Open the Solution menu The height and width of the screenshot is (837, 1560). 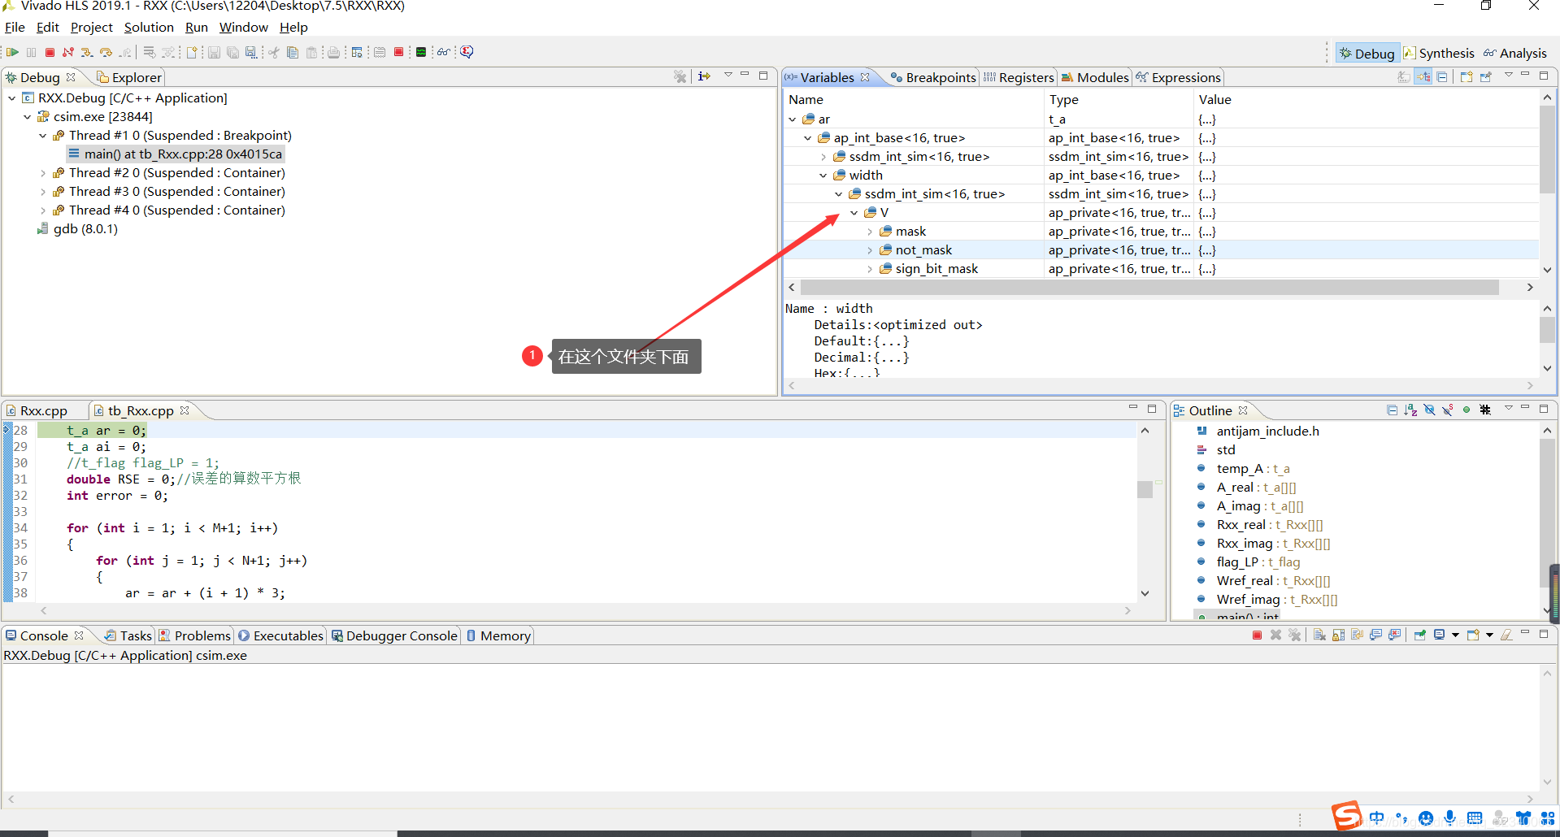pos(149,28)
